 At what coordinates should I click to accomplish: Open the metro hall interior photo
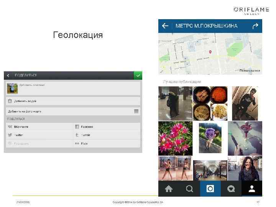210,170
